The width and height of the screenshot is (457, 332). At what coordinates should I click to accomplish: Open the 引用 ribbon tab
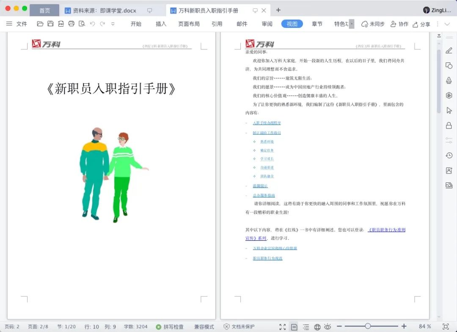[x=217, y=24]
